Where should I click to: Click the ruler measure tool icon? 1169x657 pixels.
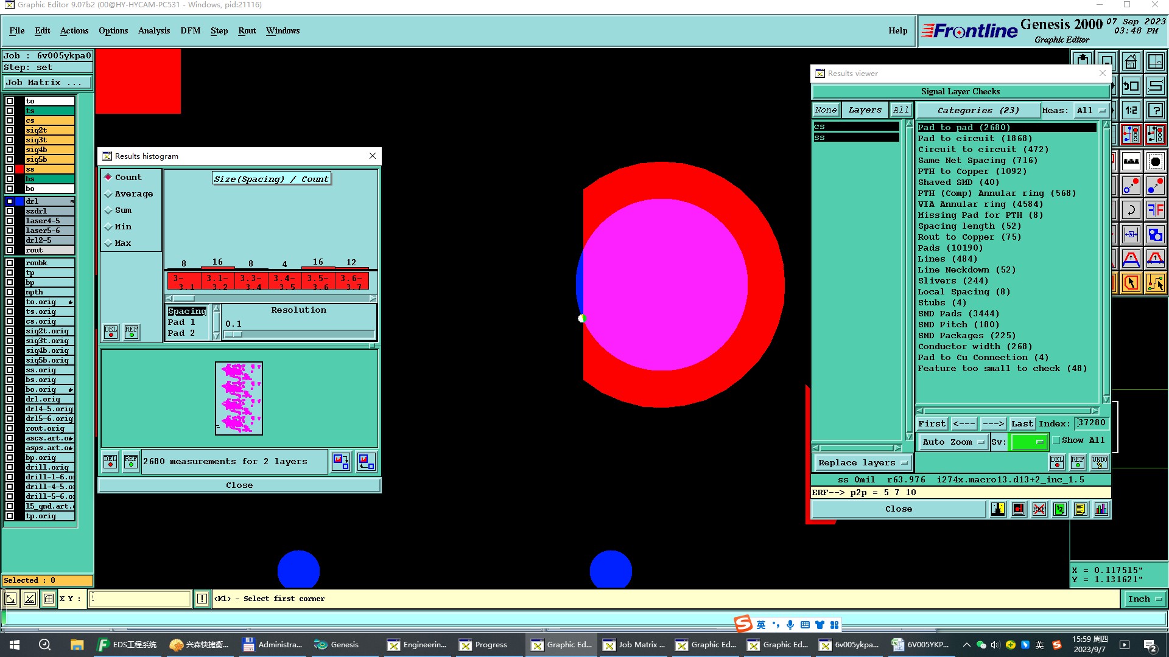pos(1131,161)
